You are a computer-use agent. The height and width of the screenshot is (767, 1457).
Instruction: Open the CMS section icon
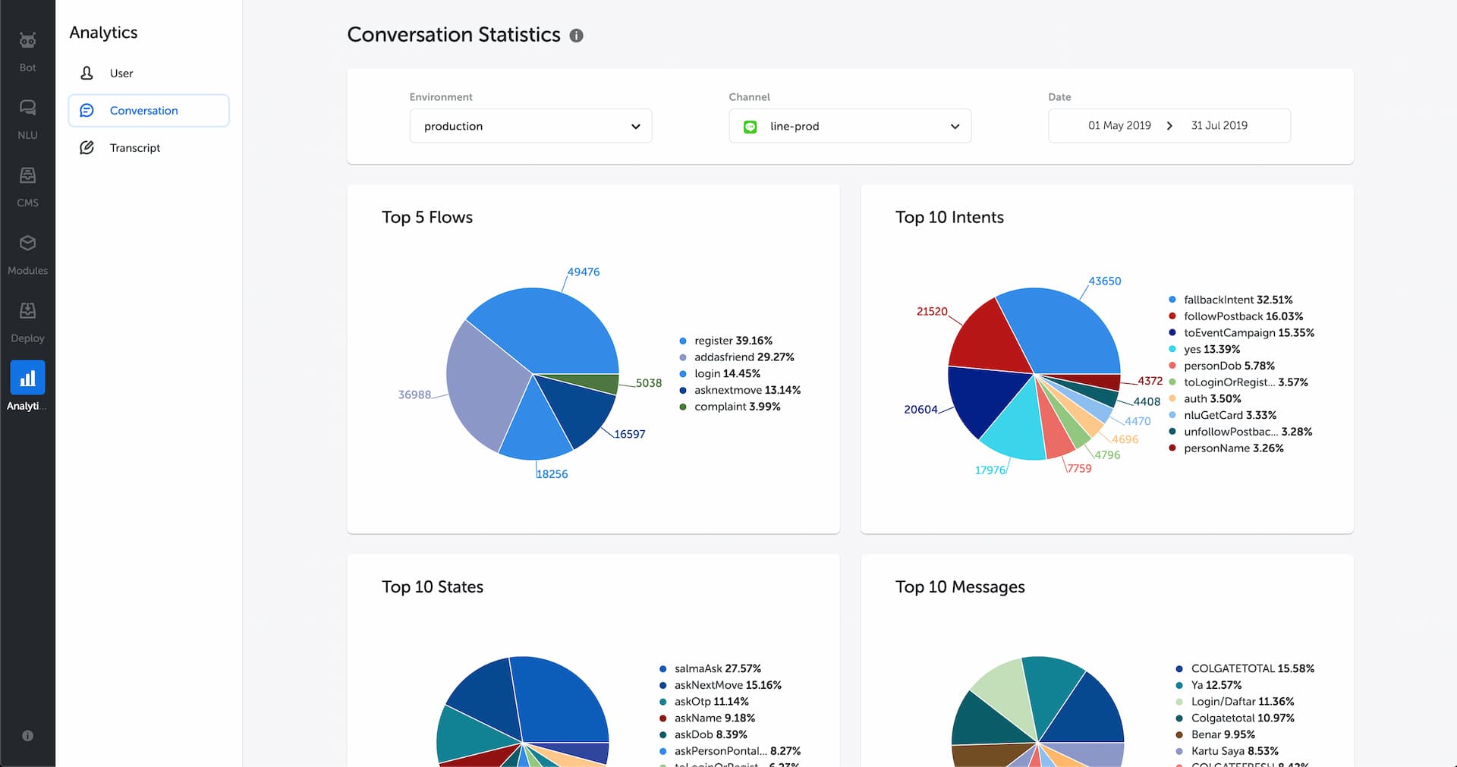tap(27, 175)
